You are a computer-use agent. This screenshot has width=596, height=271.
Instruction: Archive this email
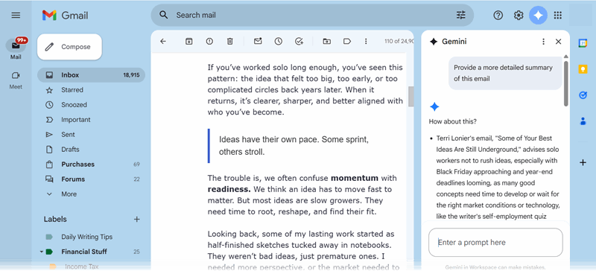pyautogui.click(x=189, y=42)
